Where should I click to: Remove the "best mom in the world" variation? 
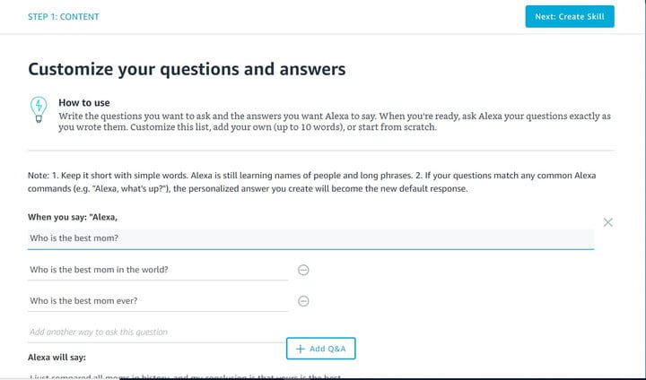click(x=303, y=270)
